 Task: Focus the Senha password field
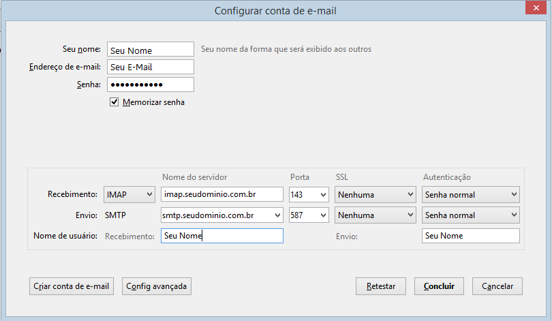click(x=151, y=85)
